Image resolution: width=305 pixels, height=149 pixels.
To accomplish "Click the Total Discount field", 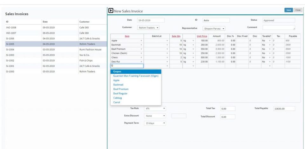I will point(228,117).
